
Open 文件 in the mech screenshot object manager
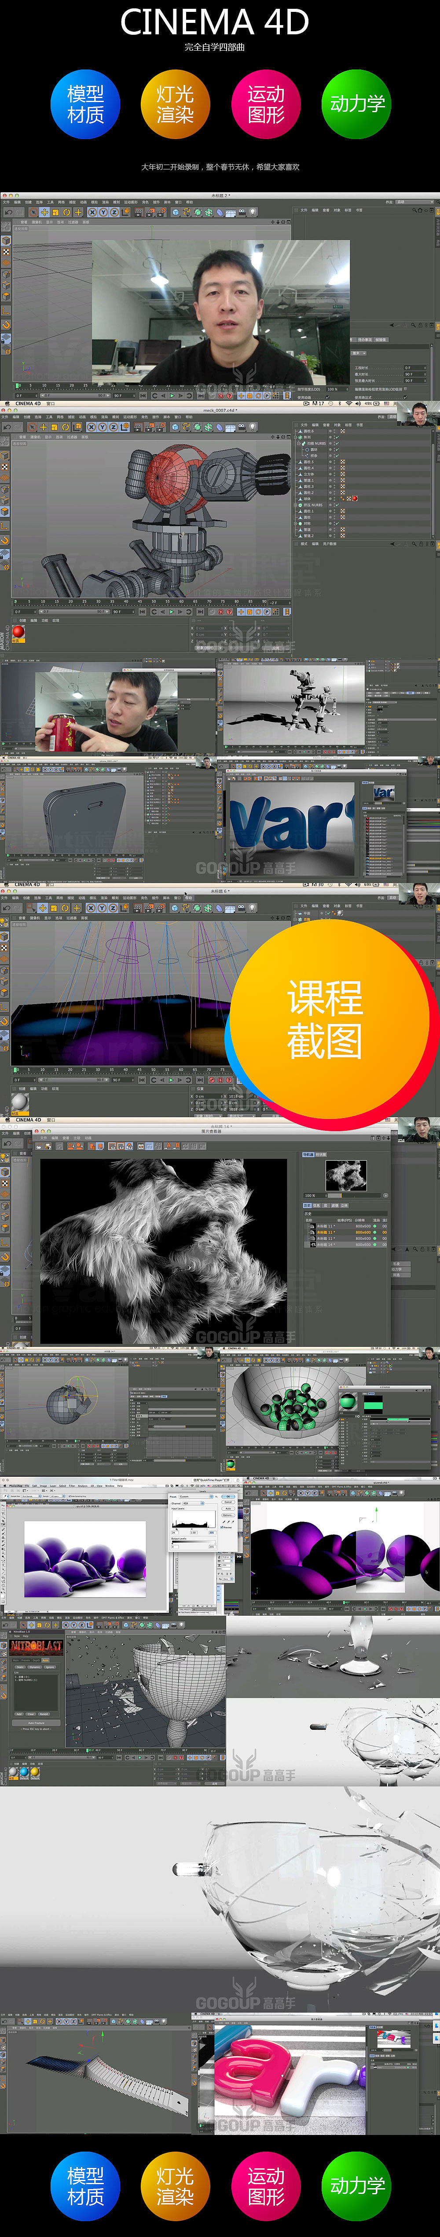click(x=304, y=425)
